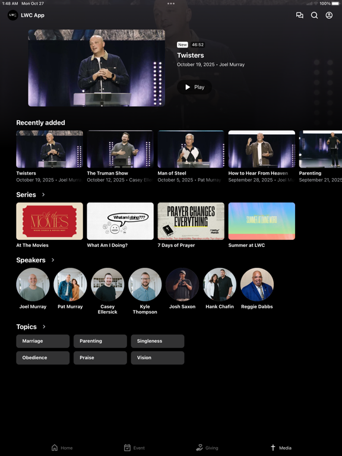Tap the LWC App logo
This screenshot has height=456, width=342.
(x=13, y=15)
